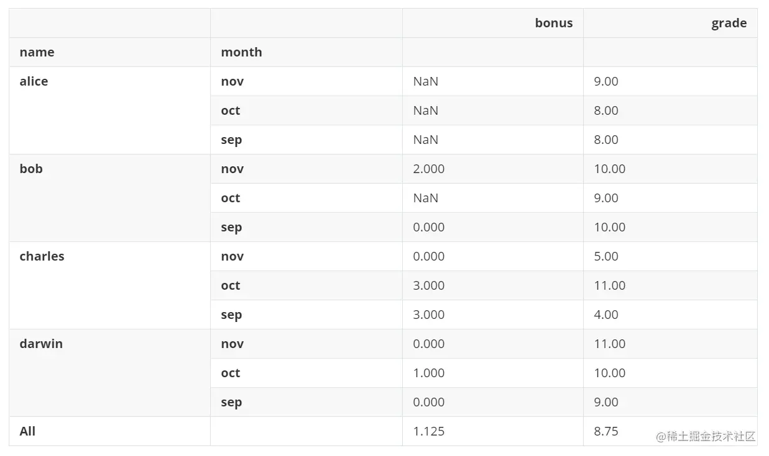Select the alice row label
Image resolution: width=769 pixels, height=456 pixels.
click(34, 82)
